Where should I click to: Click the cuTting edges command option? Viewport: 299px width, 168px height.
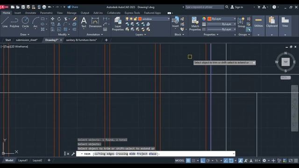pyautogui.click(x=104, y=154)
